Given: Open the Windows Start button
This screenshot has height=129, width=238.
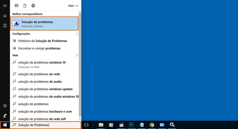Looking at the screenshot, I should tap(5, 125).
